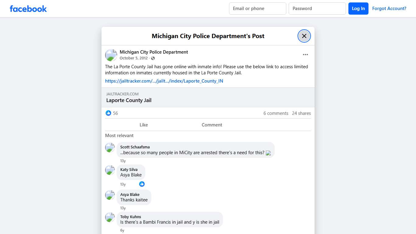Click the Laporte County Jail link preview card
Image resolution: width=416 pixels, height=234 pixels.
point(208,97)
